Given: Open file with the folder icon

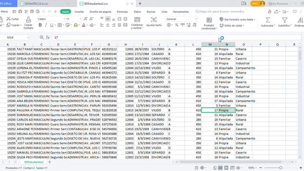Looking at the screenshot, I should coord(14,11).
